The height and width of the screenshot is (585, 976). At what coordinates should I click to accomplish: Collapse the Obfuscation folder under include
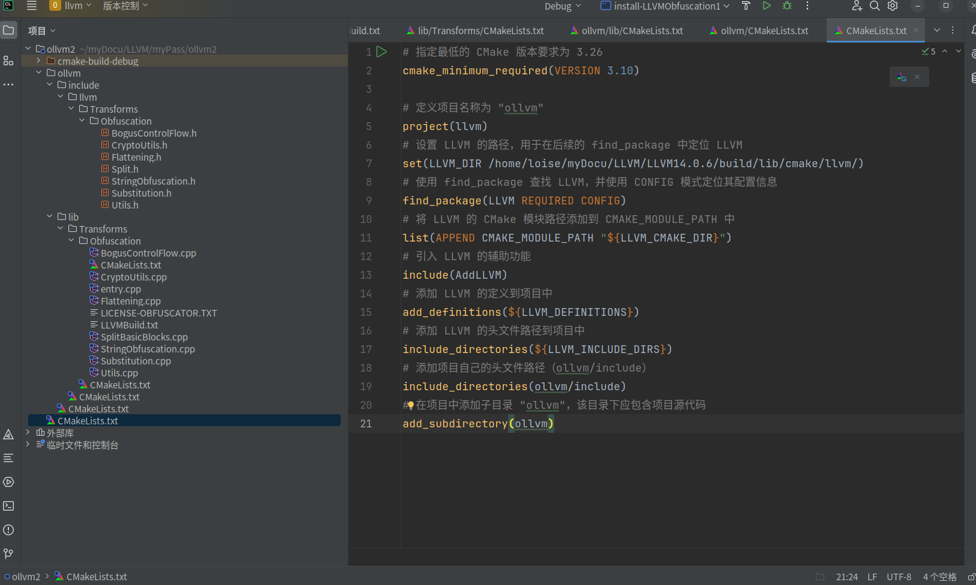coord(82,121)
